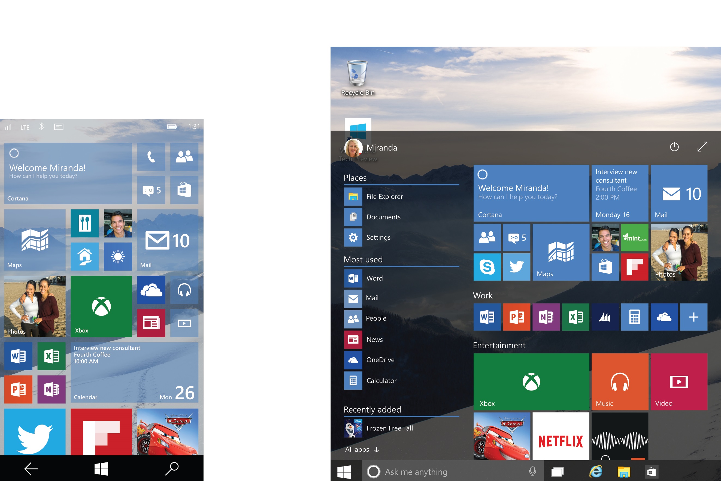
Task: Tap the Phone dialer tile on phone
Action: point(151,157)
